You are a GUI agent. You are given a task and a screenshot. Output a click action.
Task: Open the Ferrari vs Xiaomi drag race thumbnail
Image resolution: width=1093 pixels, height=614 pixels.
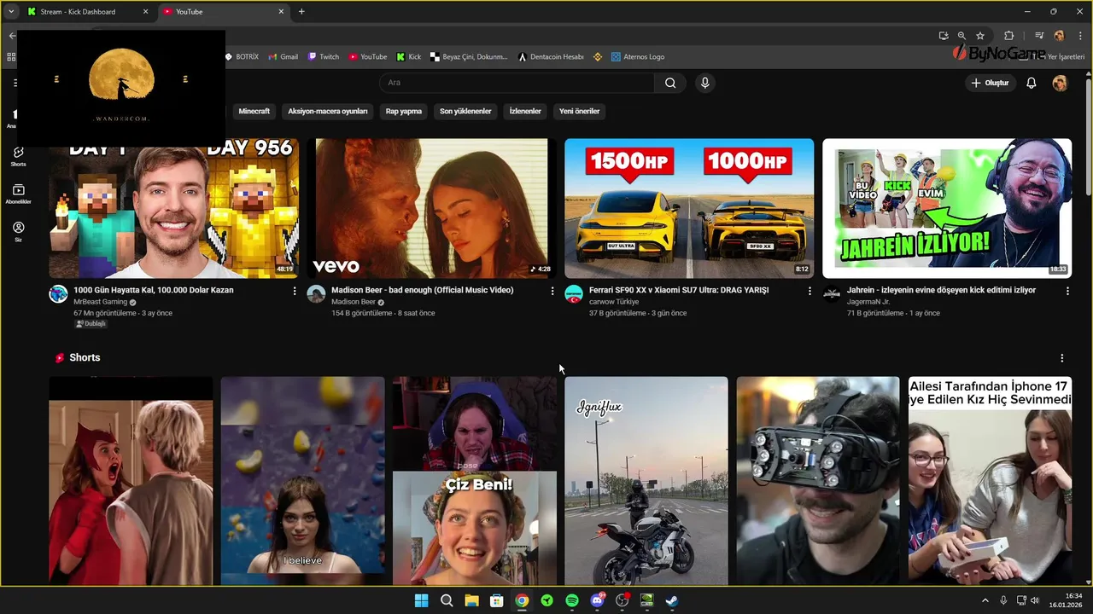(x=689, y=208)
